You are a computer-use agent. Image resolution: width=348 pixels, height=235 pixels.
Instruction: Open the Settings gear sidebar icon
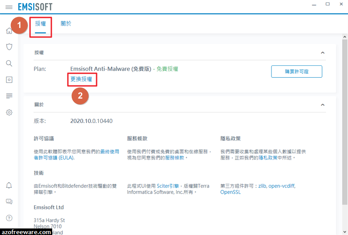9,112
